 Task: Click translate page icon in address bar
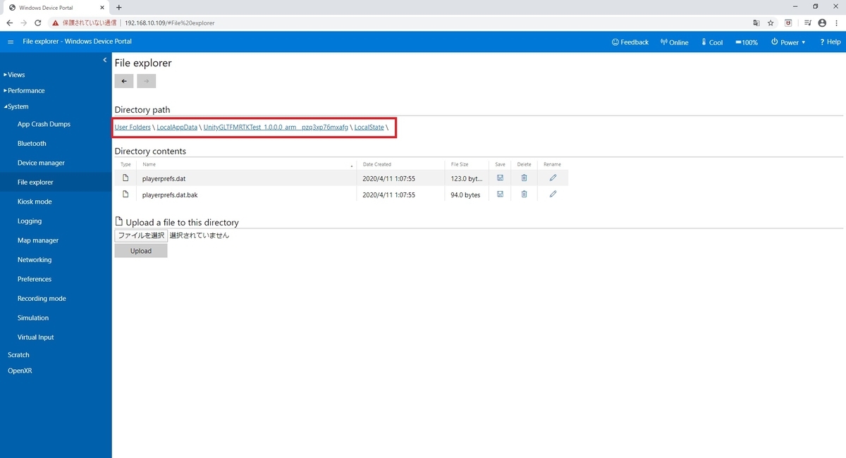(756, 23)
